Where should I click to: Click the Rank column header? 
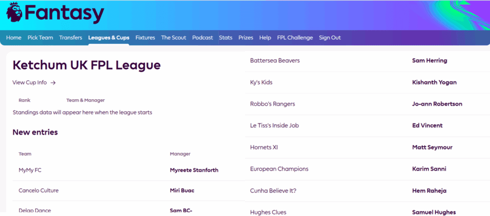pyautogui.click(x=24, y=100)
